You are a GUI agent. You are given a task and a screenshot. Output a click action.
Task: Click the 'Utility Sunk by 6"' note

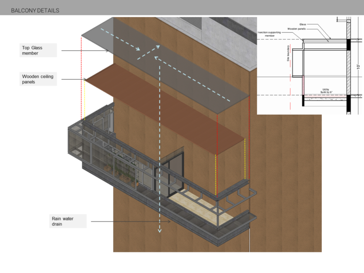click(x=326, y=91)
